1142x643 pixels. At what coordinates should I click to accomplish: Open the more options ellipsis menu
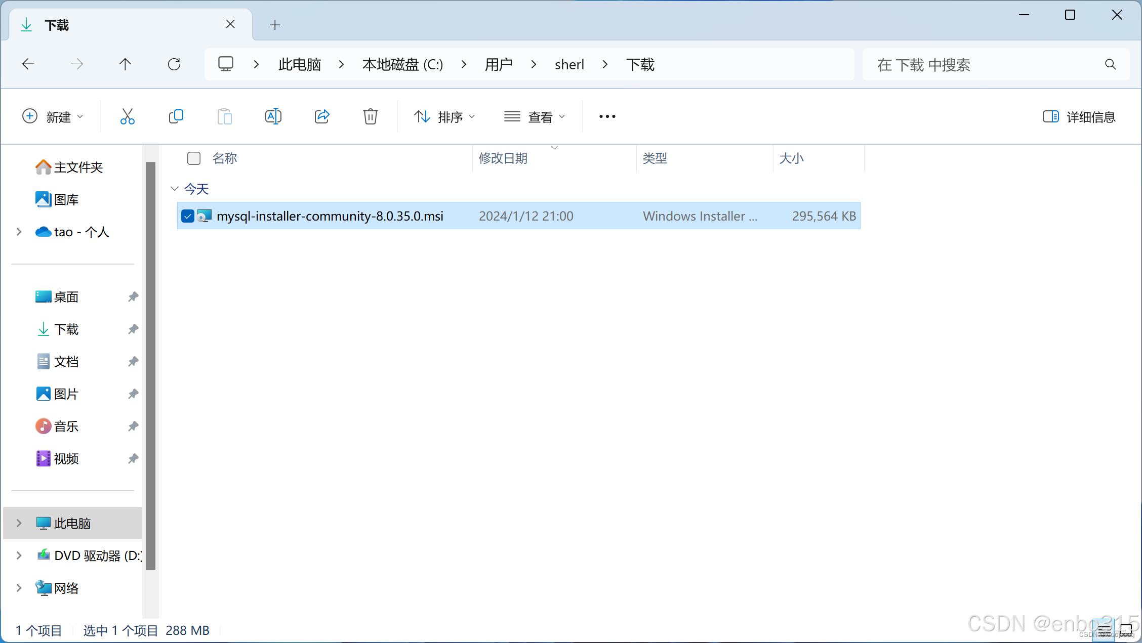coord(607,116)
